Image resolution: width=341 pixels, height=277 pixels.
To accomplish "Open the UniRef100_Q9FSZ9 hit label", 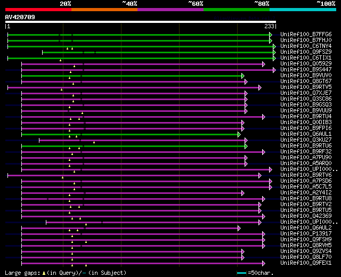I will point(306,52).
